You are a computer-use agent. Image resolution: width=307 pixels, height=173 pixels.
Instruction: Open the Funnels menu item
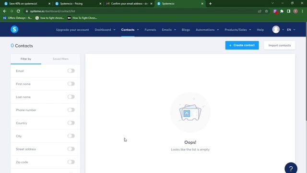point(150,30)
